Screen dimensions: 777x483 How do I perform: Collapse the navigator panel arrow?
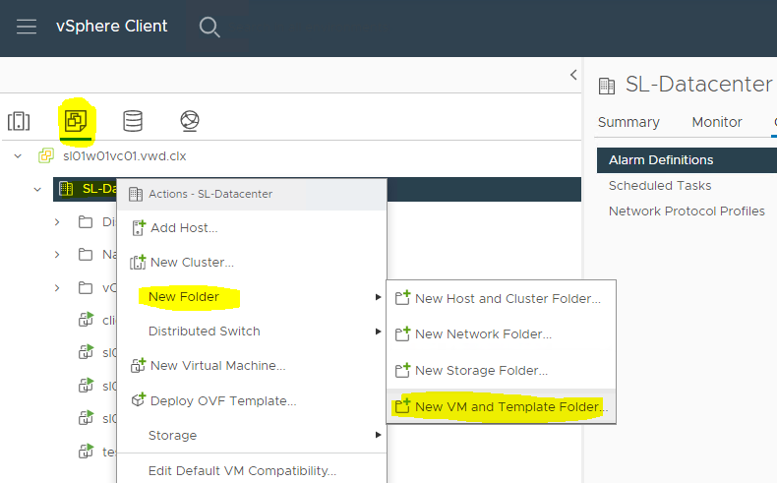(x=573, y=75)
